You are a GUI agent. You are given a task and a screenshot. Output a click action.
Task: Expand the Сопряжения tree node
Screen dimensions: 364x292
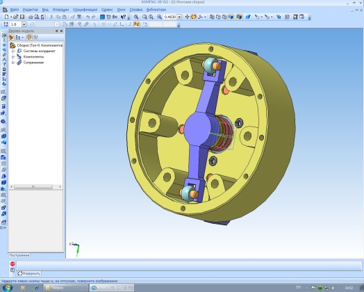pyautogui.click(x=13, y=63)
